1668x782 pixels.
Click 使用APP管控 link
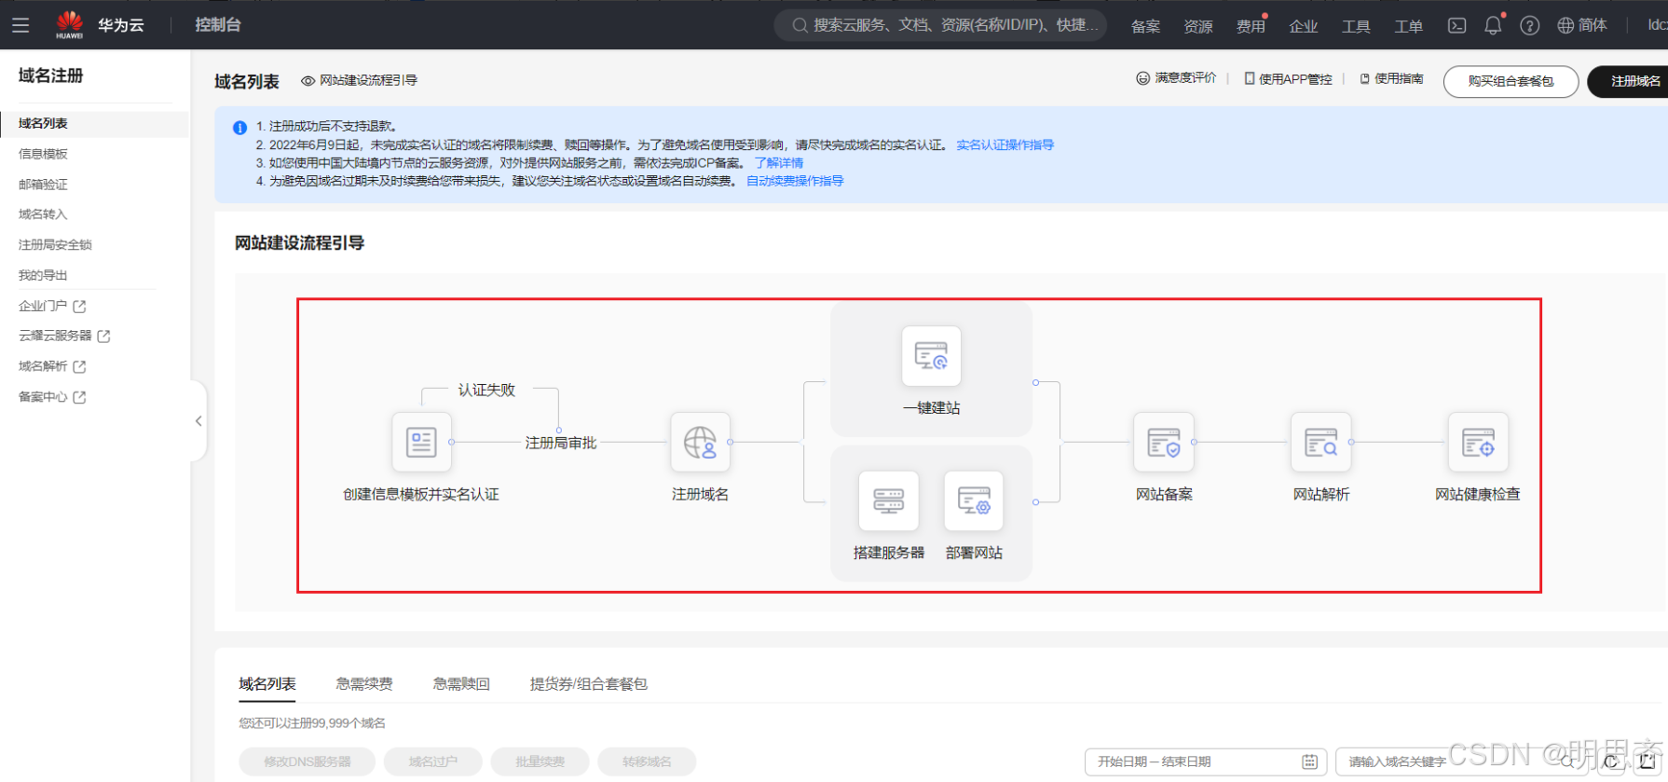pyautogui.click(x=1288, y=79)
